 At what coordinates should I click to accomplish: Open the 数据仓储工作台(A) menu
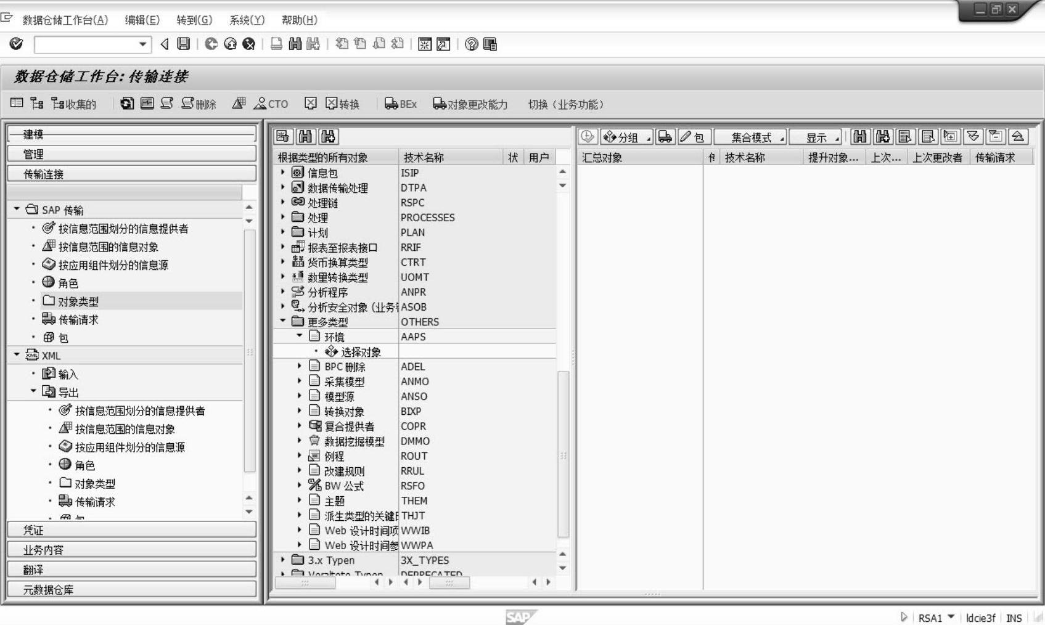point(65,20)
